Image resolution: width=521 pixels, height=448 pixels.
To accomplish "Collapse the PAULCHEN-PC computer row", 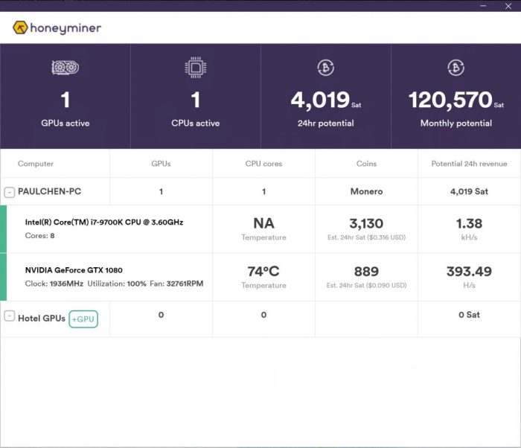I will tap(10, 192).
